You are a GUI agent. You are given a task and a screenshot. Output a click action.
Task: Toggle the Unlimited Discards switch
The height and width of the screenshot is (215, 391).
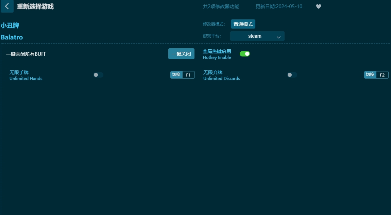click(x=292, y=75)
